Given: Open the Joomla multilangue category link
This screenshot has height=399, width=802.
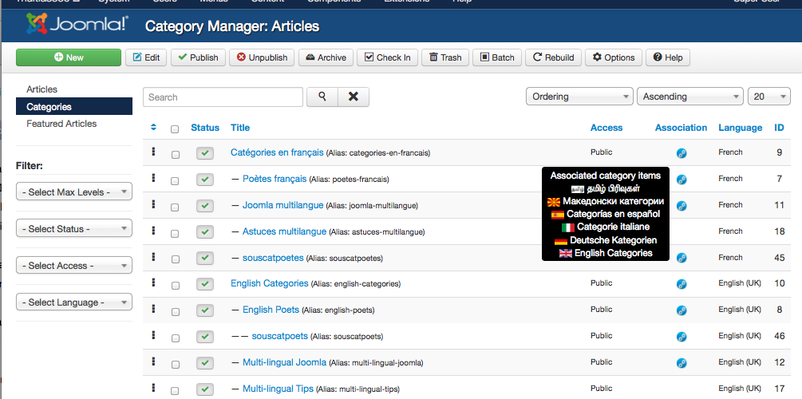Looking at the screenshot, I should click(282, 205).
